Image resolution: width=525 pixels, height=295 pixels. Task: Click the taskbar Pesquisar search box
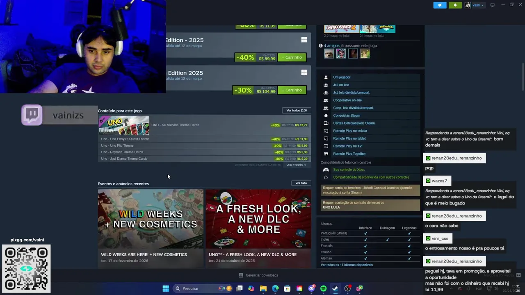(203, 288)
